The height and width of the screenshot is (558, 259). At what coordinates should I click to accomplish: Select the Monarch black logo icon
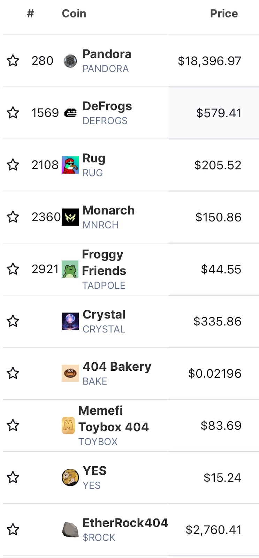70,217
